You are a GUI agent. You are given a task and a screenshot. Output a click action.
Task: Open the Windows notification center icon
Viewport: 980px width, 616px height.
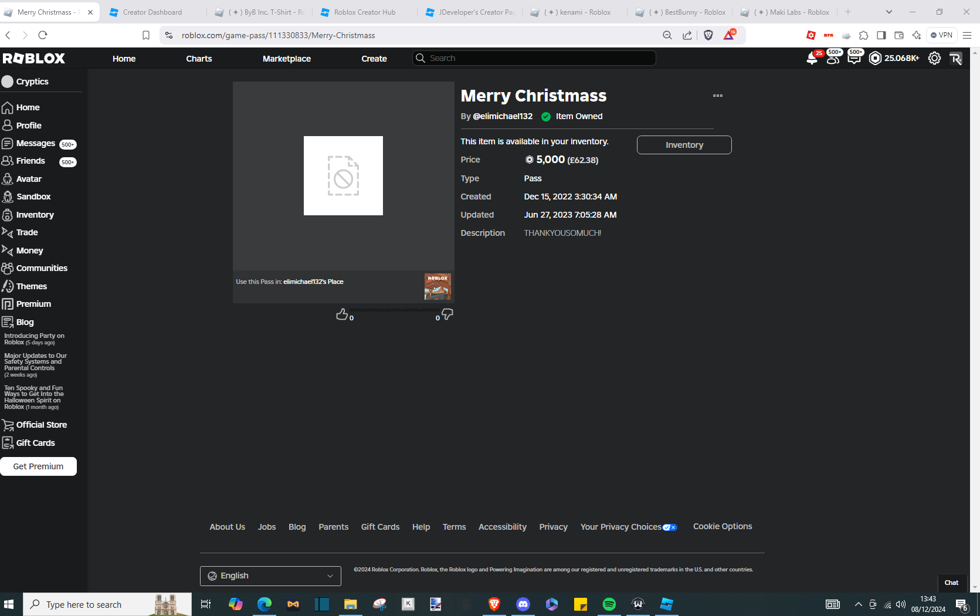coord(962,604)
